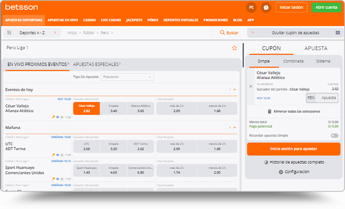This screenshot has height=209, width=345.
Task: Select más de 2.5 odds 1.74
Action: coord(176,170)
